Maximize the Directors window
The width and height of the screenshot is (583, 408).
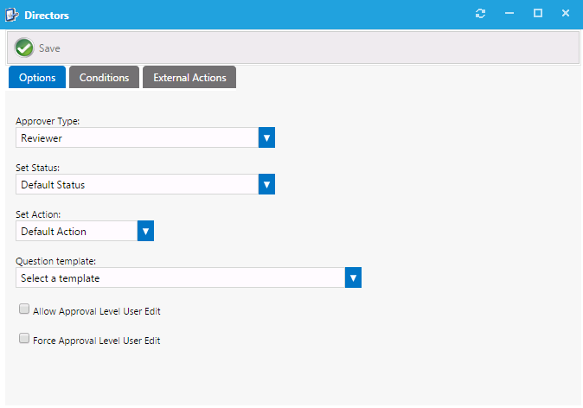[x=537, y=15]
